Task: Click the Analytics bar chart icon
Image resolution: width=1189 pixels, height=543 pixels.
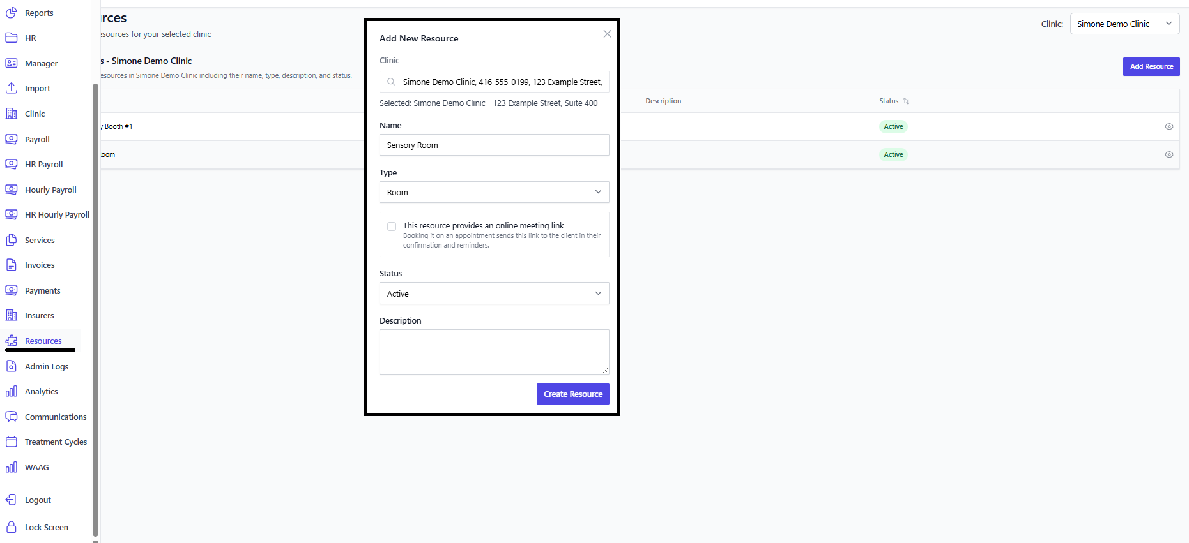Action: coord(12,391)
